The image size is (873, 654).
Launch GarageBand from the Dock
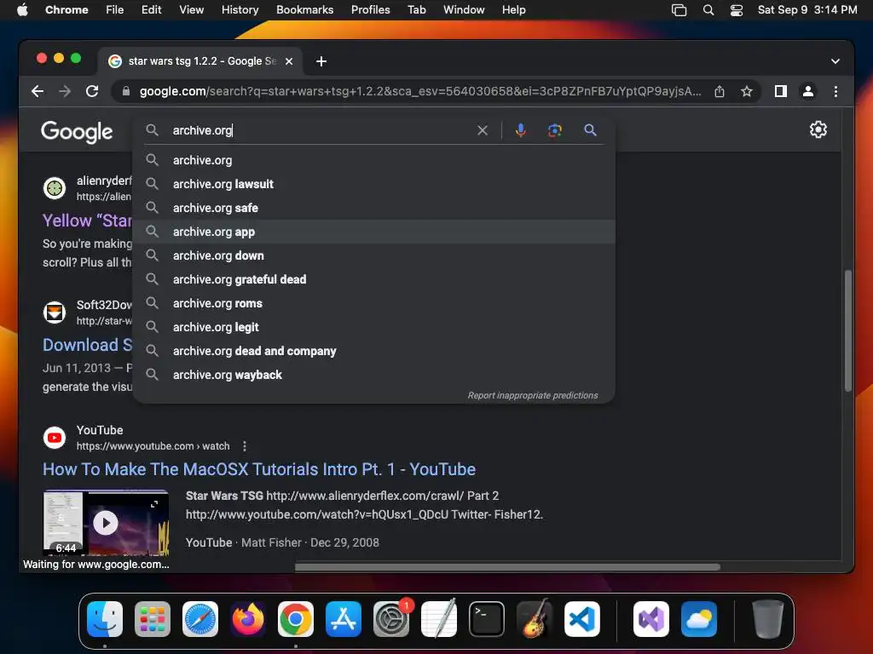(535, 619)
